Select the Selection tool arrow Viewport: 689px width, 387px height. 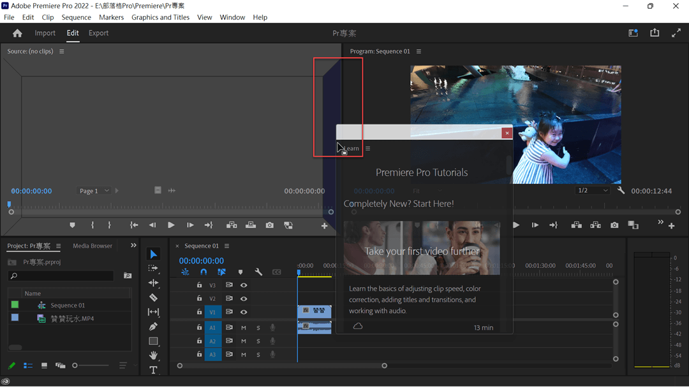click(153, 254)
